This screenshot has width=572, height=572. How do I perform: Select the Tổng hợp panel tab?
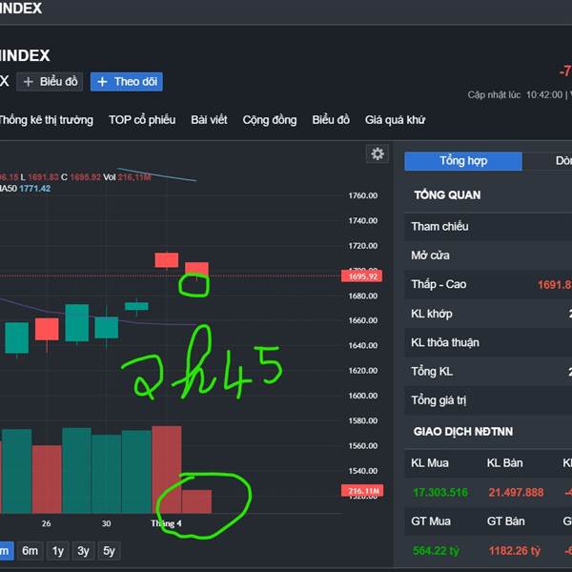(x=463, y=161)
